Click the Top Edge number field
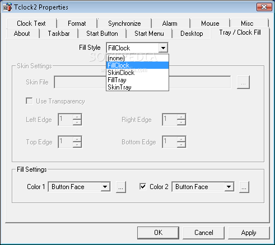Viewport: 275px width, 245px height. pos(66,142)
